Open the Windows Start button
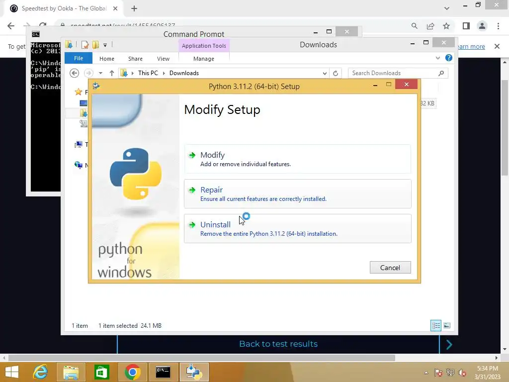This screenshot has width=509, height=382. [12, 372]
